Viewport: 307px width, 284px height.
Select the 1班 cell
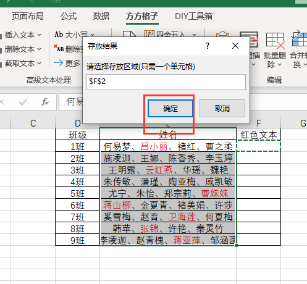pyautogui.click(x=77, y=146)
